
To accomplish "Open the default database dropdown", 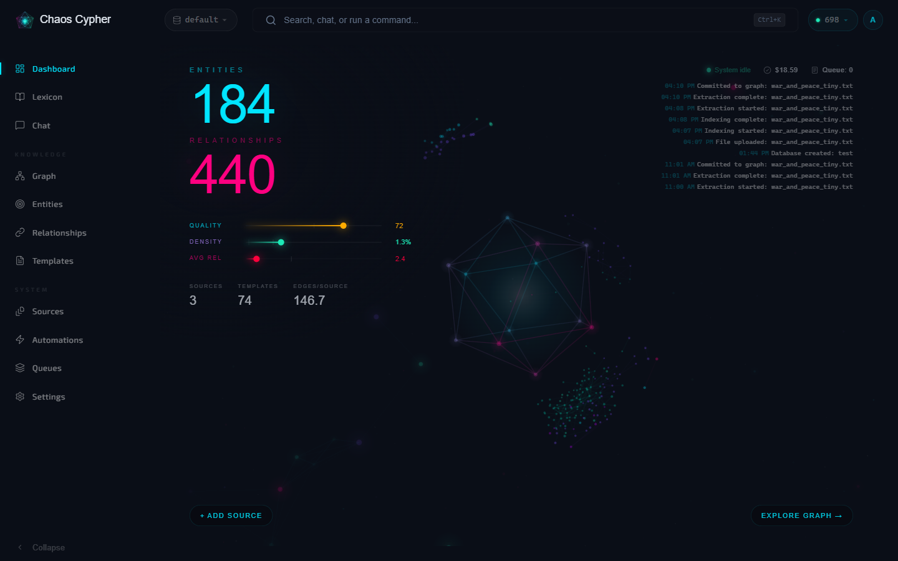I will (x=201, y=20).
